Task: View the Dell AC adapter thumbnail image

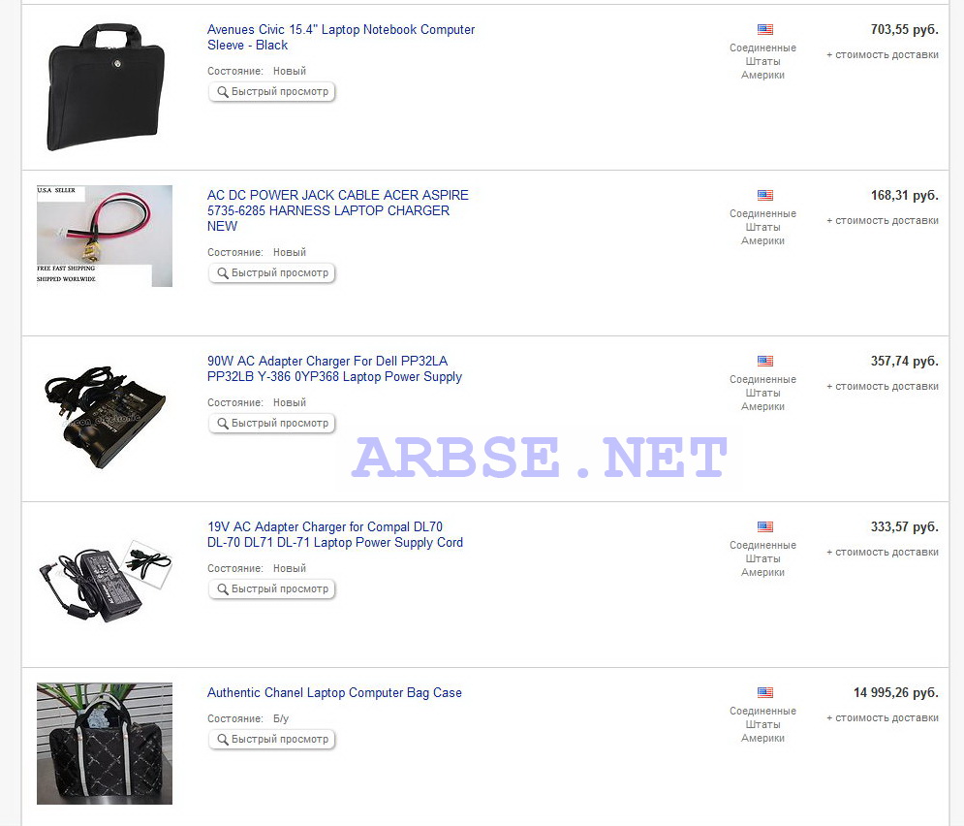Action: coord(105,416)
